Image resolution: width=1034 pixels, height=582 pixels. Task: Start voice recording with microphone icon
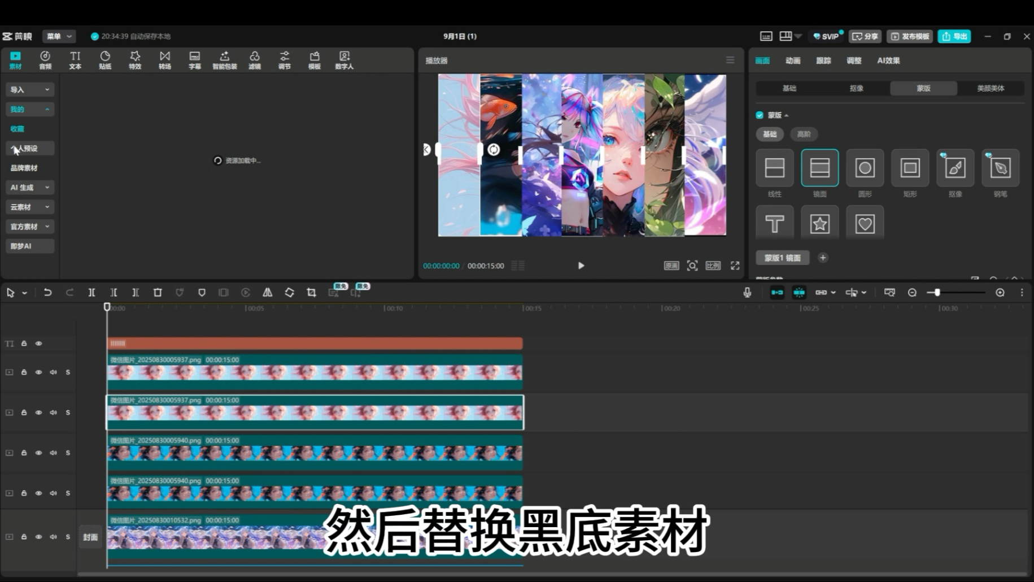pos(747,292)
